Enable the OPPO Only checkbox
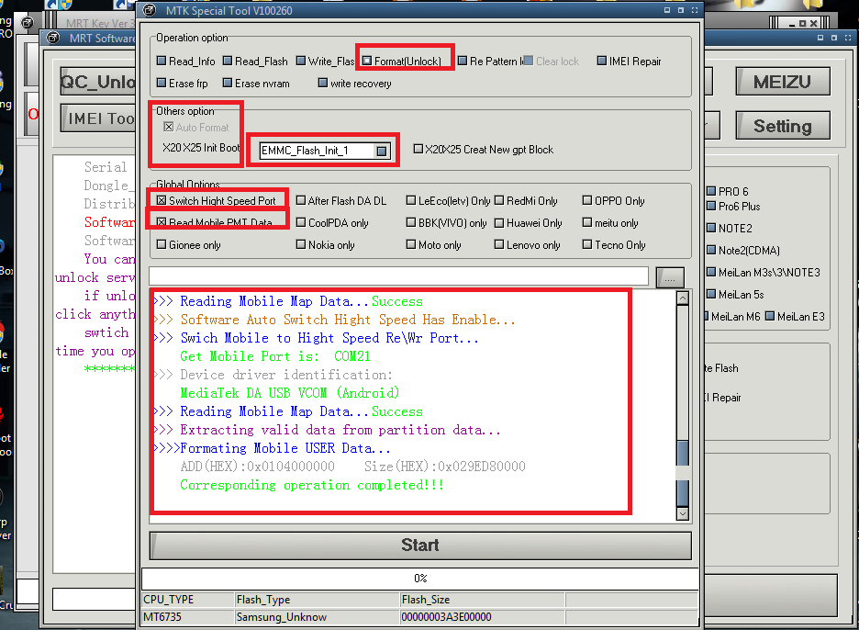 [x=587, y=201]
